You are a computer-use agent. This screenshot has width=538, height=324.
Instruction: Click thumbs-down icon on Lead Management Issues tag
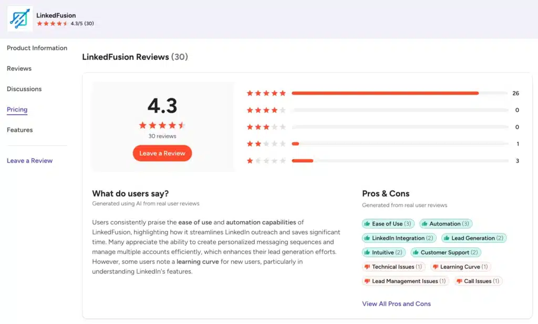pos(367,281)
